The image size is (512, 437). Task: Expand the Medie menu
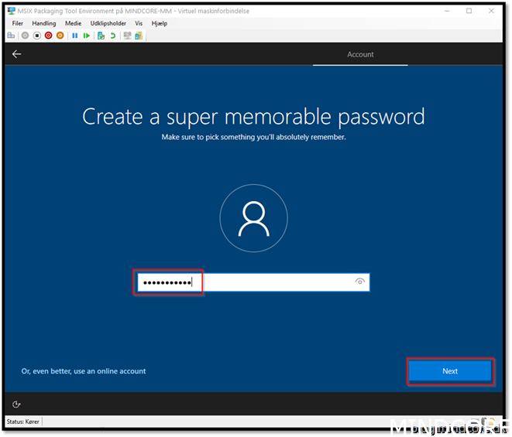click(73, 23)
